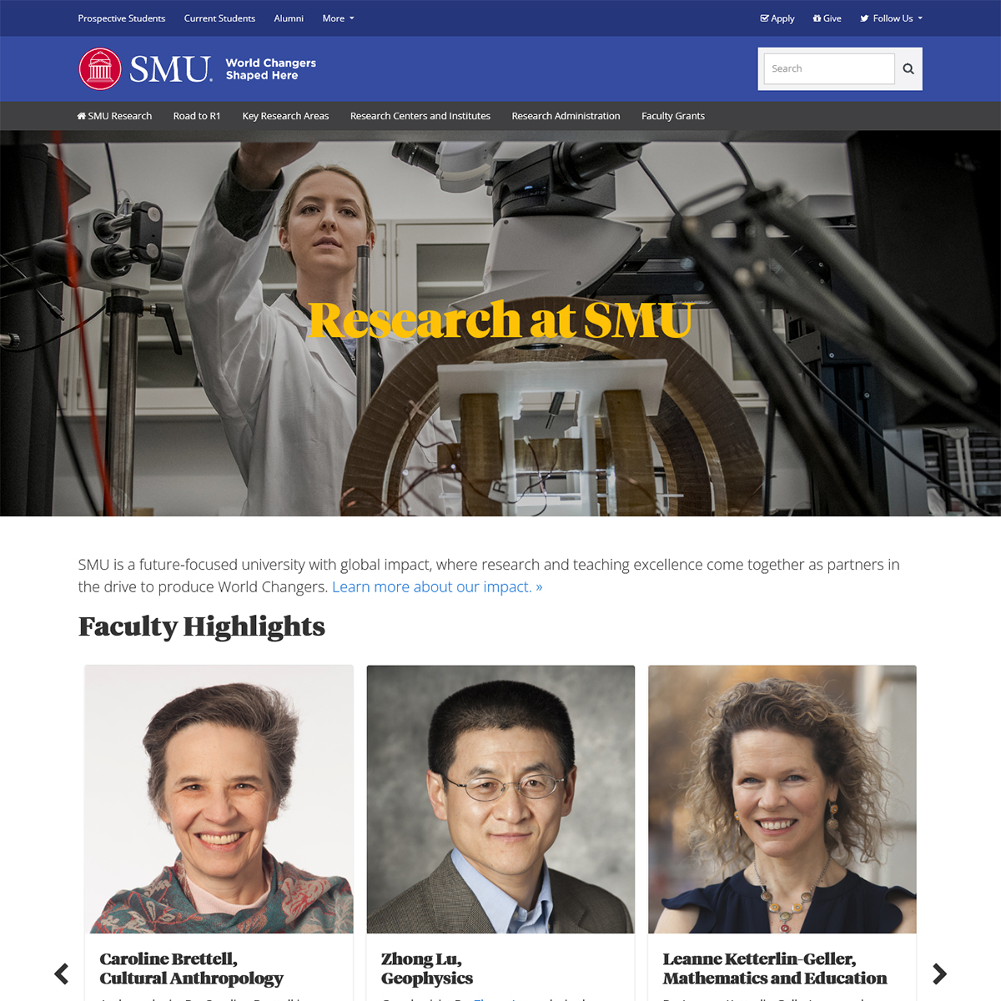1001x1001 pixels.
Task: Expand the More dropdown menu
Action: click(338, 18)
